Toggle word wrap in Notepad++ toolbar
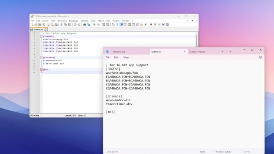 (x=113, y=25)
